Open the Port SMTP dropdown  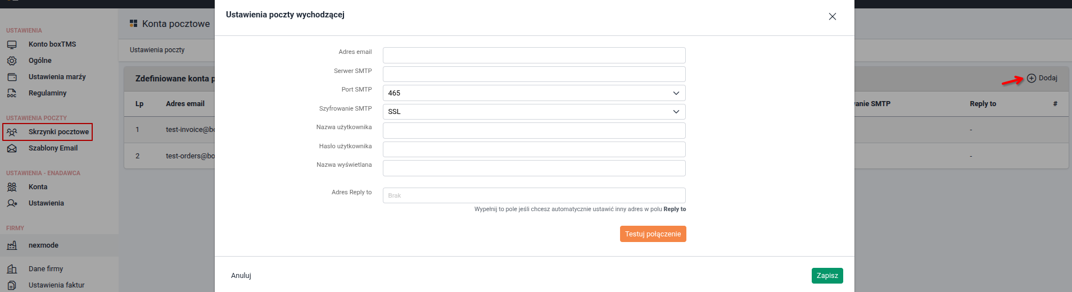(x=533, y=93)
